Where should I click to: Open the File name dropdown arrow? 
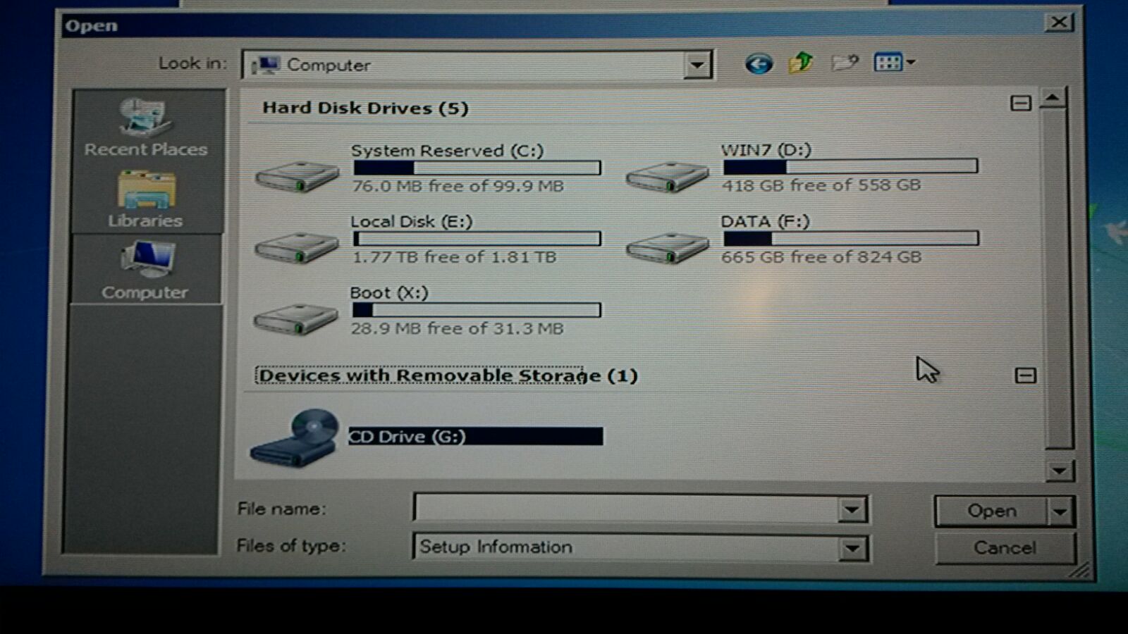(852, 509)
